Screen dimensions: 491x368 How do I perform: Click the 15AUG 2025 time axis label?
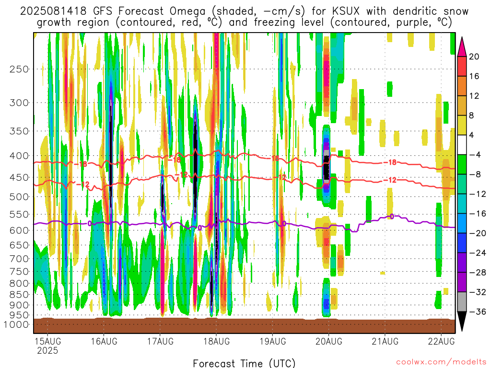click(47, 346)
